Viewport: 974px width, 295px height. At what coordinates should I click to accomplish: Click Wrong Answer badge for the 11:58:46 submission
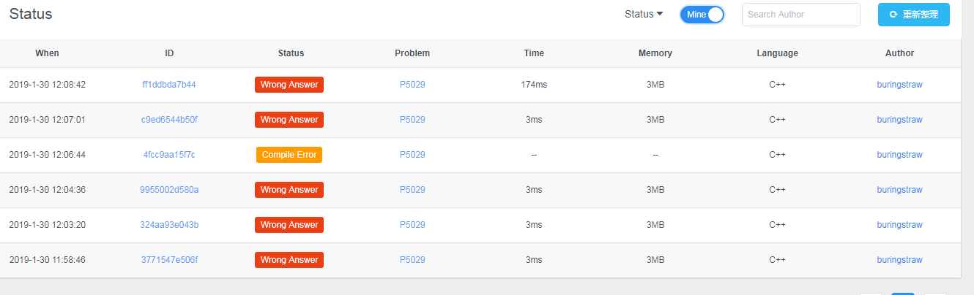pos(289,260)
